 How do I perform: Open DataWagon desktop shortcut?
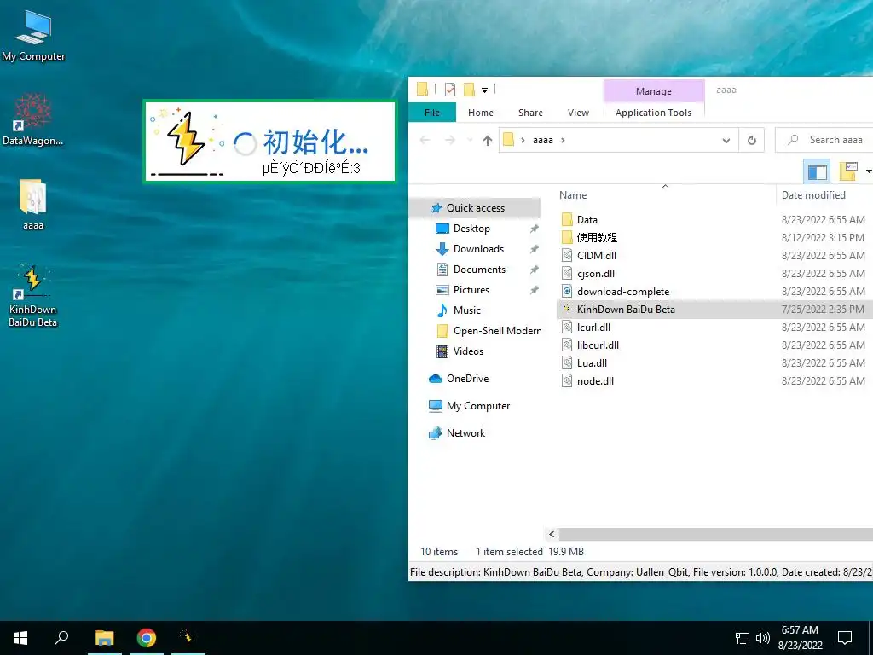33,119
